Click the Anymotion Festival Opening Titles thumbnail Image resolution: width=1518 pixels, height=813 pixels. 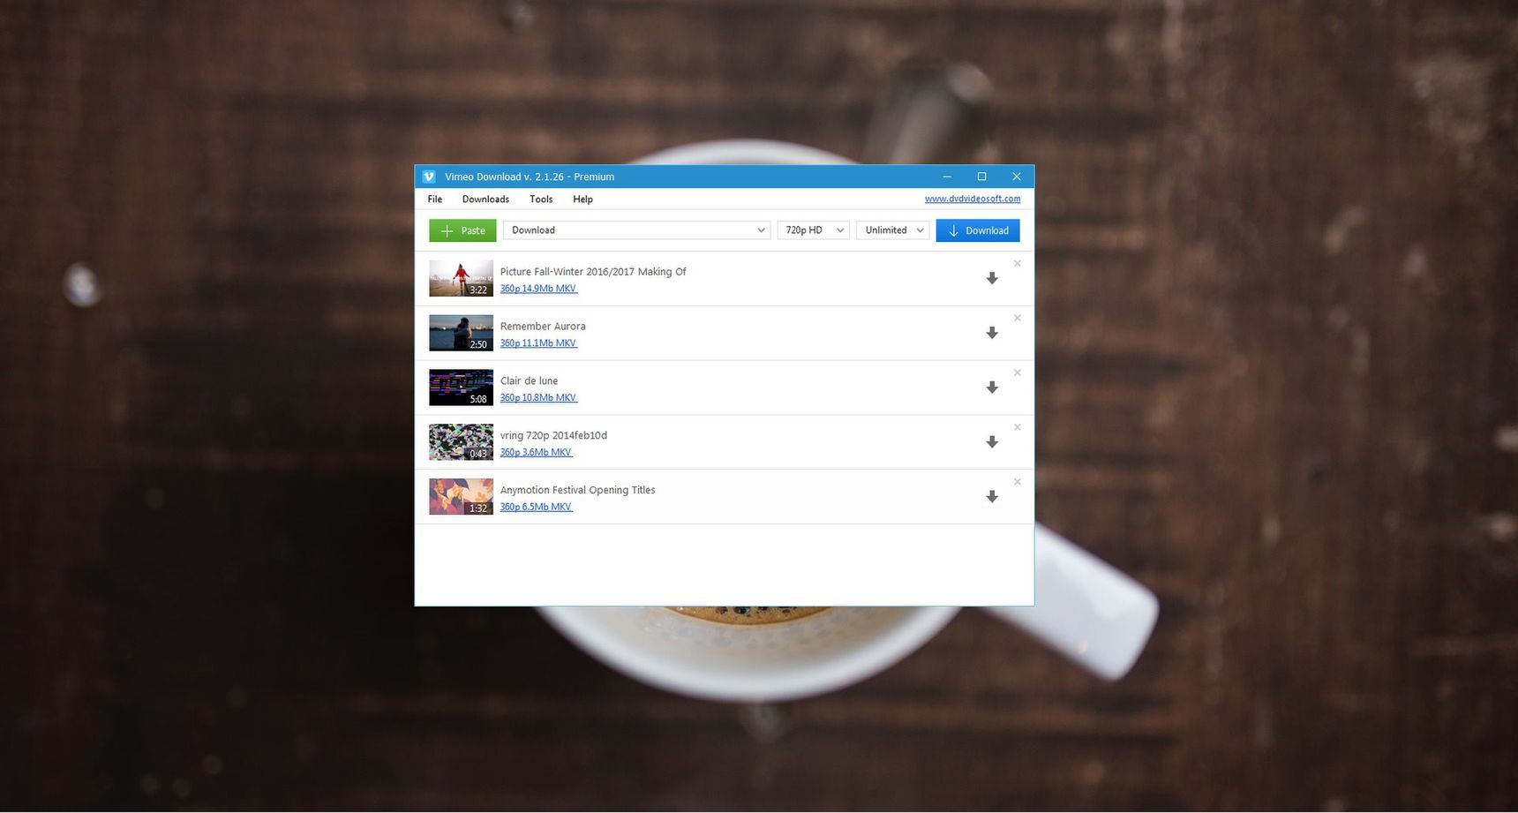tap(461, 497)
